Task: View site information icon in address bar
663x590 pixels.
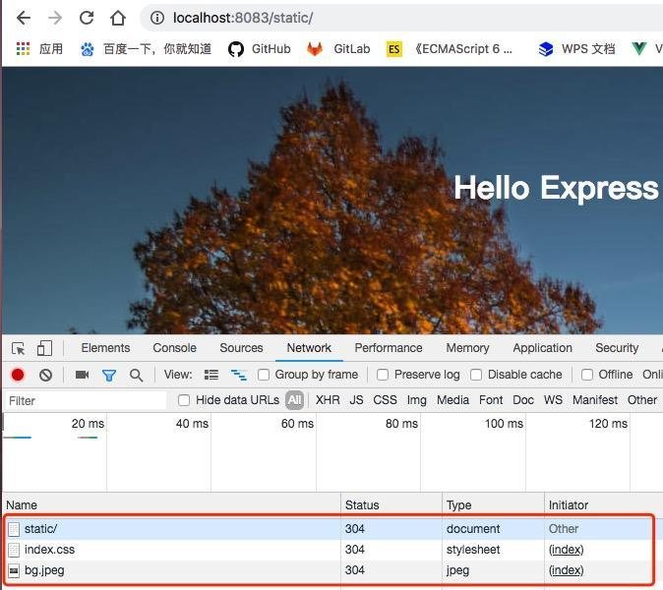Action: [157, 18]
